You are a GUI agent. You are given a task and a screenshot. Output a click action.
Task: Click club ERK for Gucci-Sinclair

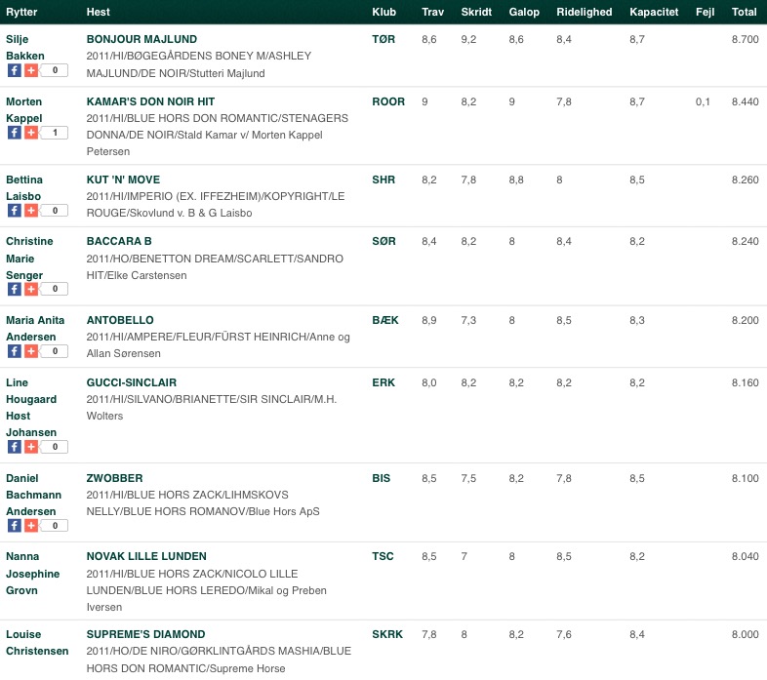pos(383,382)
